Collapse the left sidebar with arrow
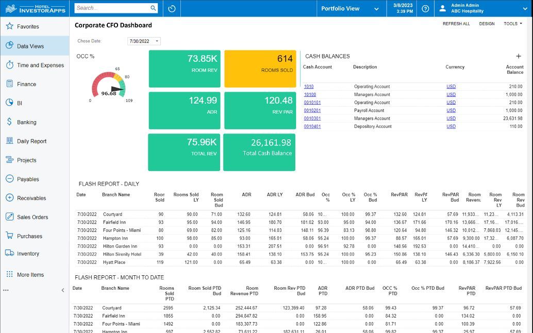This screenshot has height=333, width=533. [x=63, y=290]
